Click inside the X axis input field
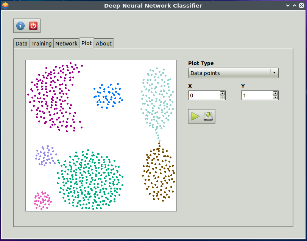The width and height of the screenshot is (307, 241). click(204, 95)
